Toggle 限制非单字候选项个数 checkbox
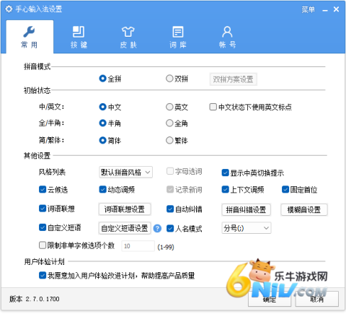346x314 pixels. [43, 245]
